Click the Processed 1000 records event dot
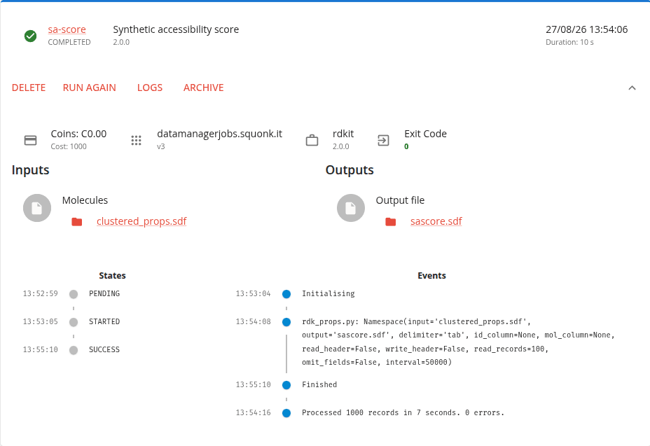 [x=286, y=413]
